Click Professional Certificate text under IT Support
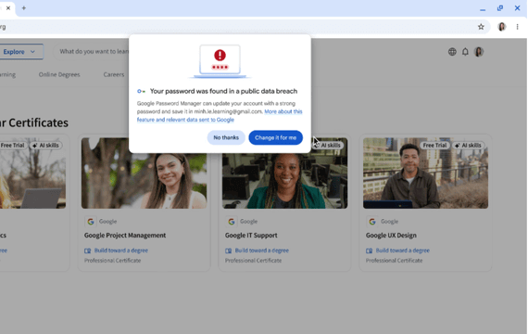Screen dimensions: 528x334 (253, 261)
